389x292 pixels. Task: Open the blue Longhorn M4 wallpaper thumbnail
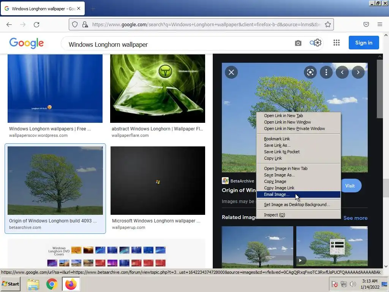(x=55, y=88)
